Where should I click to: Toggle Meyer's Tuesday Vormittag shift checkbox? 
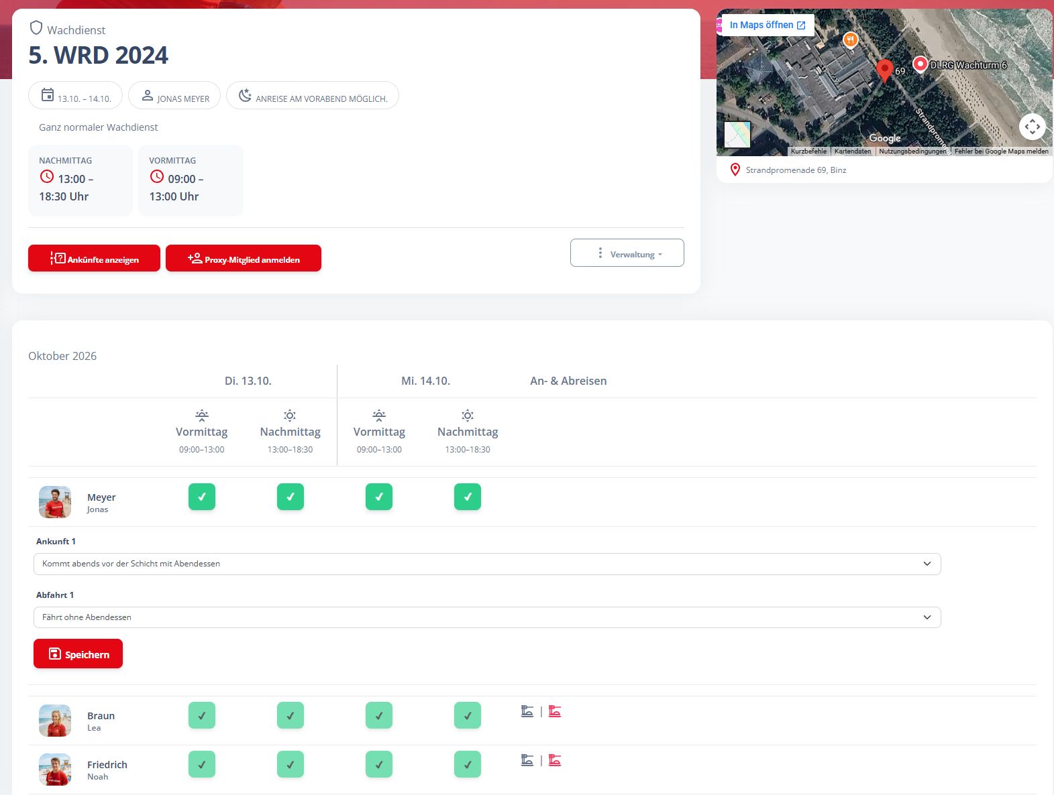click(x=202, y=497)
